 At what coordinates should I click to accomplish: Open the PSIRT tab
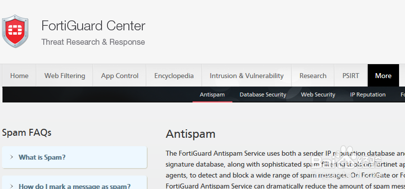351,76
